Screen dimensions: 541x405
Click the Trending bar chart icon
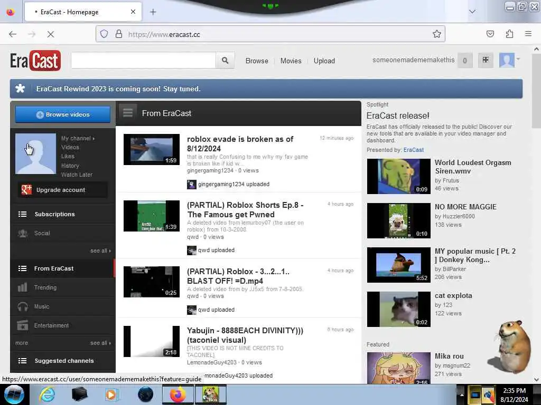pos(22,287)
